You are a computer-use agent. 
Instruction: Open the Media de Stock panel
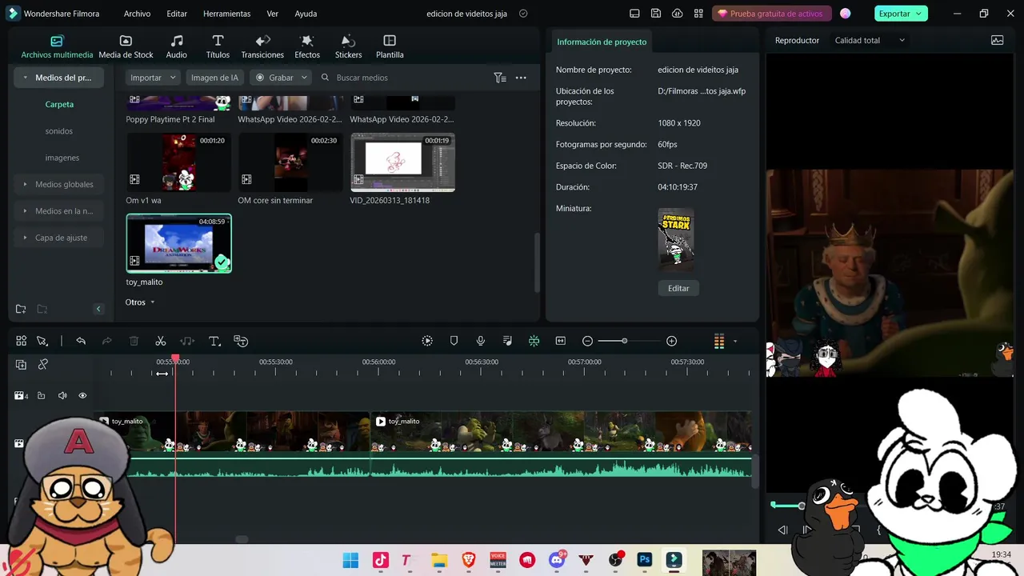pyautogui.click(x=126, y=47)
